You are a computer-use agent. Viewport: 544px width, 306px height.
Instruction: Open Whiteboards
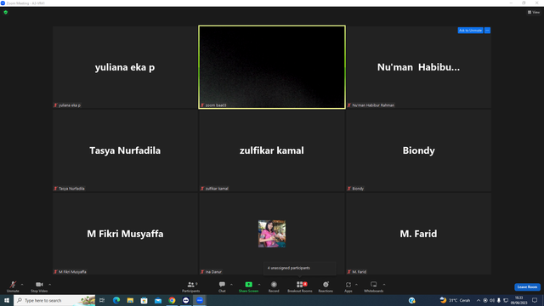(x=373, y=287)
